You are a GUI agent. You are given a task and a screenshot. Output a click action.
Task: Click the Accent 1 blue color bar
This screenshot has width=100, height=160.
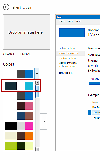click(95, 83)
